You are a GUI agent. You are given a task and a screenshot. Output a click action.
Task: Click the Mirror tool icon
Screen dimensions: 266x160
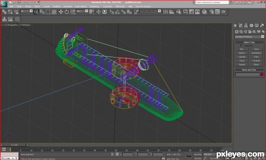click(x=165, y=11)
